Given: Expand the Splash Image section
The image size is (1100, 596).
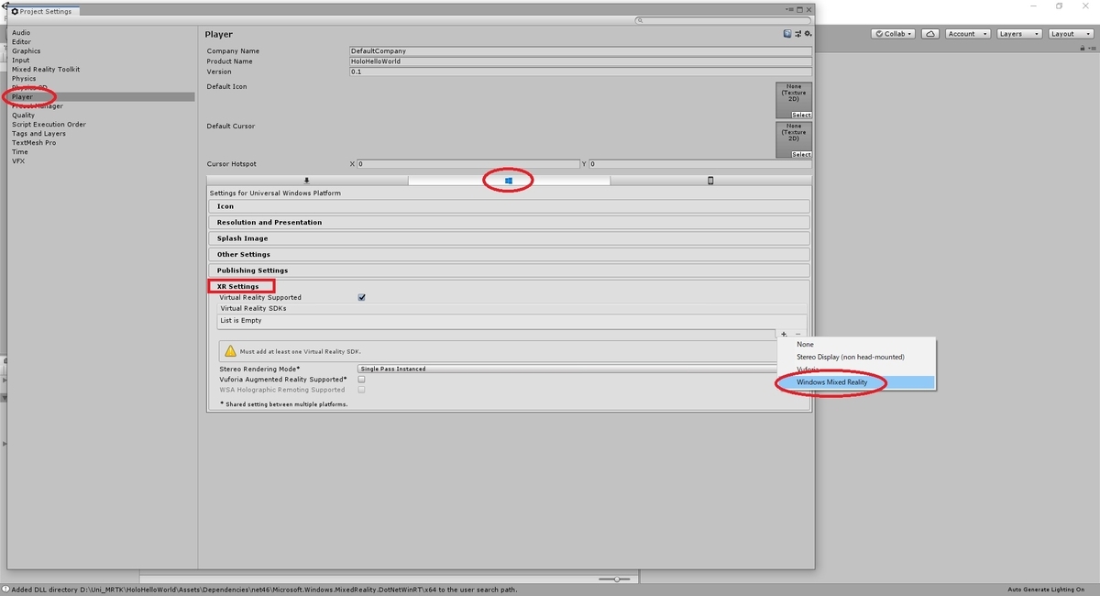Looking at the screenshot, I should (509, 238).
